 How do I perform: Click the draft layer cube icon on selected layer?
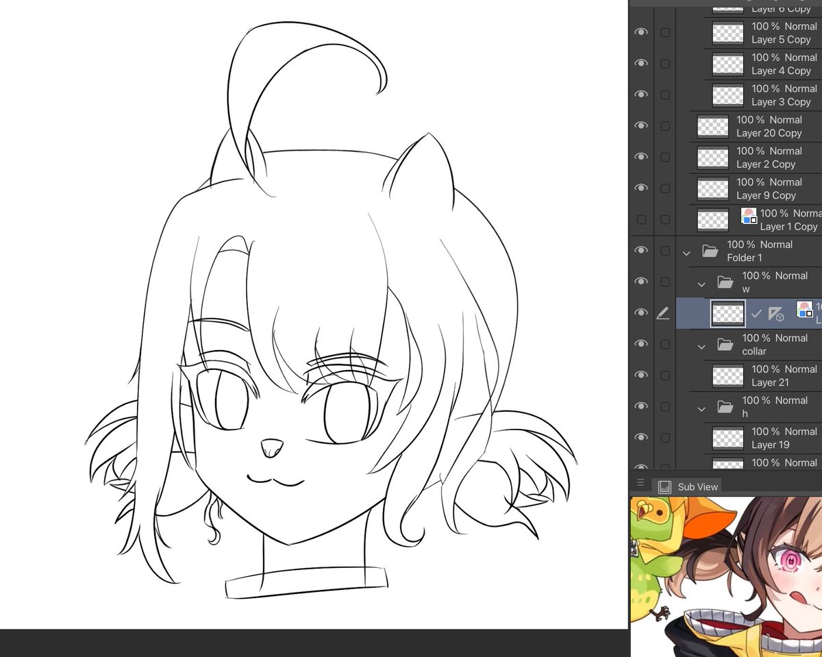(x=777, y=314)
